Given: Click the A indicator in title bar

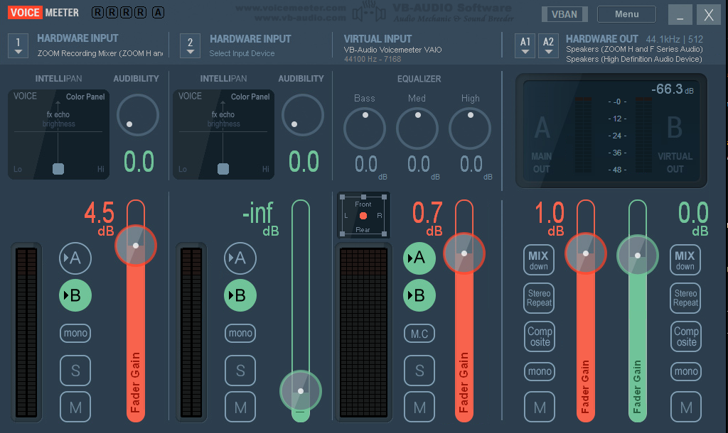Looking at the screenshot, I should click(158, 13).
